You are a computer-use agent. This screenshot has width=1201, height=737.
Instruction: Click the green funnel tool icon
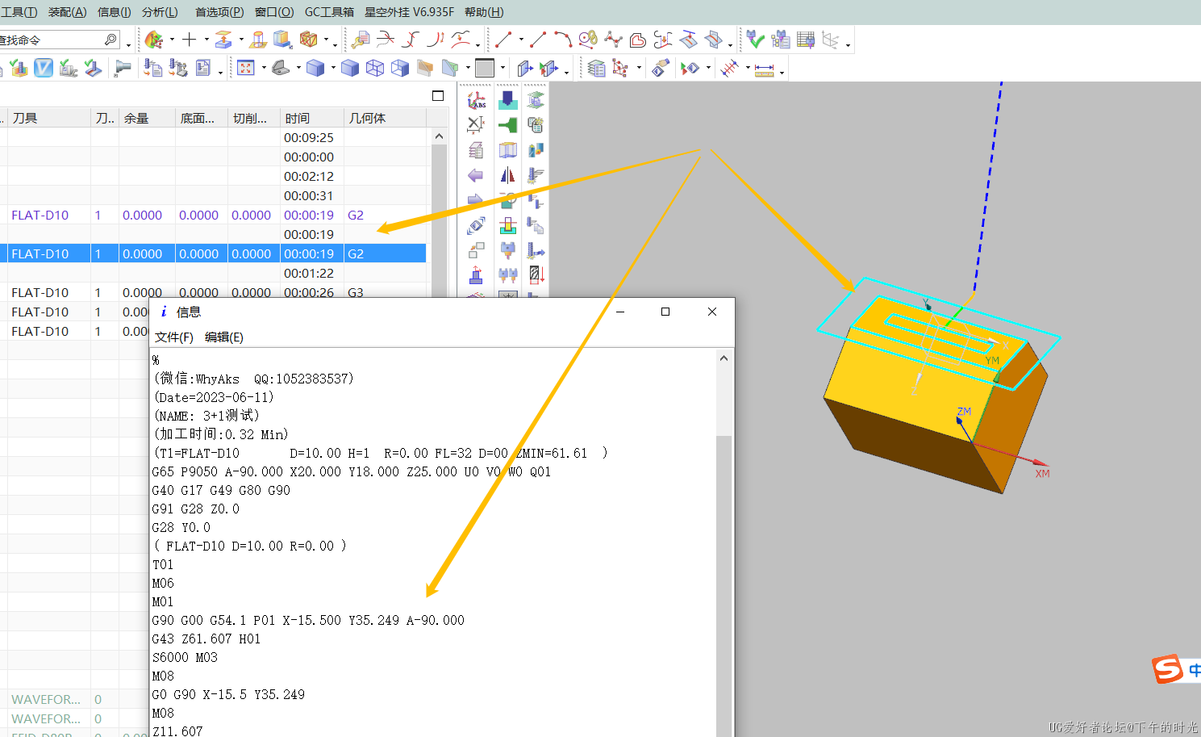[507, 125]
